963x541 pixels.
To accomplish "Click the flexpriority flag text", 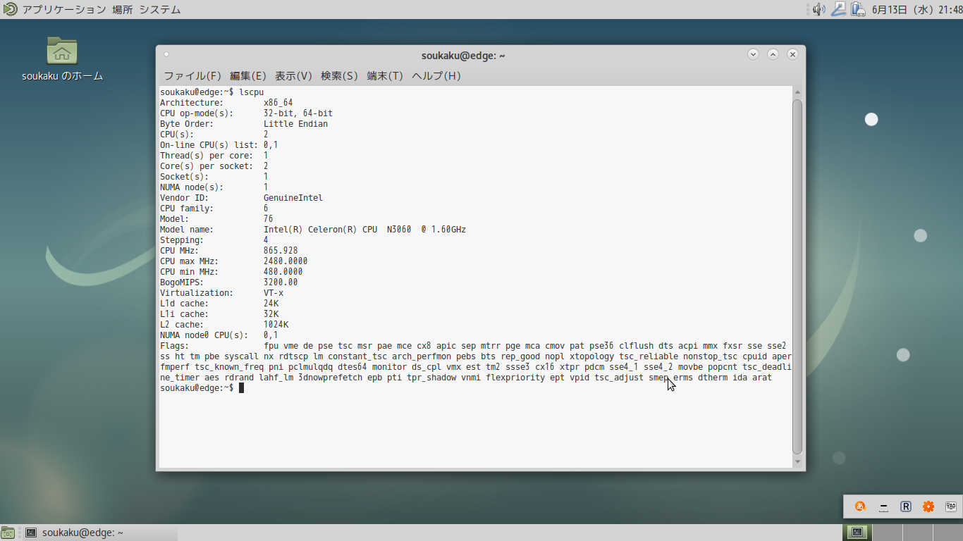I will 515,378.
